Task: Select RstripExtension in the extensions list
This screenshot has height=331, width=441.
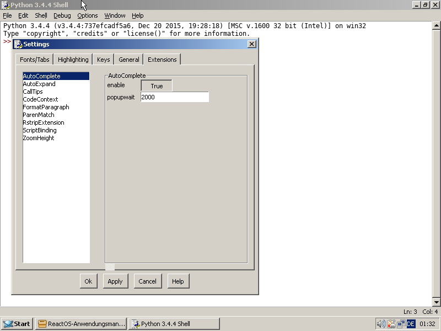Action: (56, 122)
